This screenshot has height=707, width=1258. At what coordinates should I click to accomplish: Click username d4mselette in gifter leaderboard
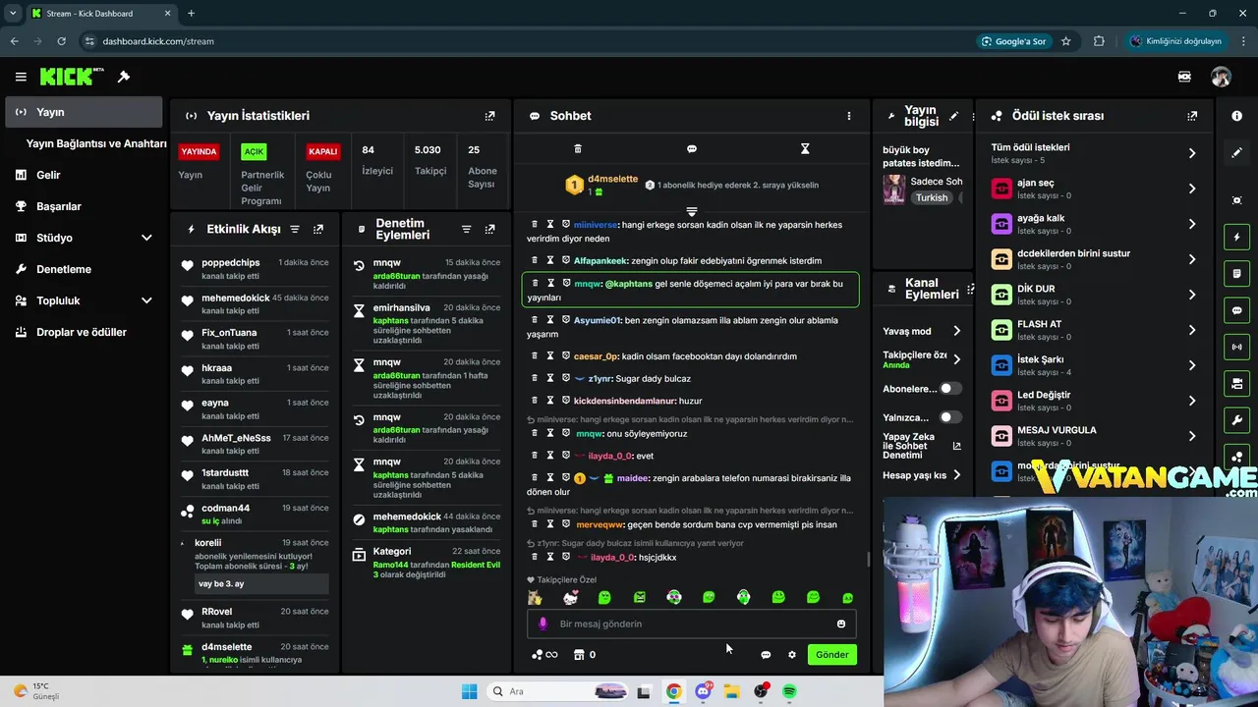[x=612, y=179]
